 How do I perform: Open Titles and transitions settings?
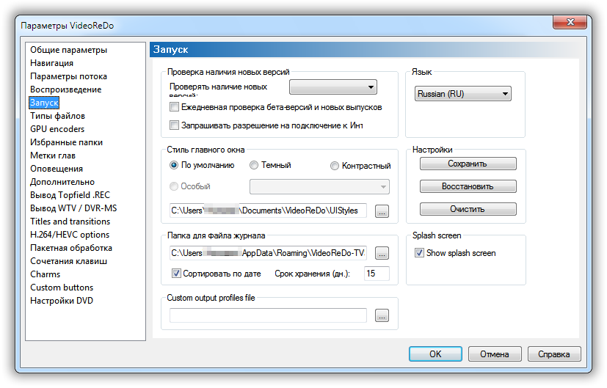tap(70, 222)
